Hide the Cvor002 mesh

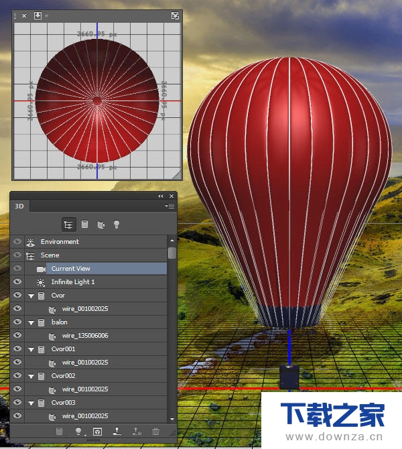pyautogui.click(x=17, y=375)
